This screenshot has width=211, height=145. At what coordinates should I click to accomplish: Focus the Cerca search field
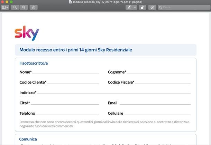click(184, 7)
